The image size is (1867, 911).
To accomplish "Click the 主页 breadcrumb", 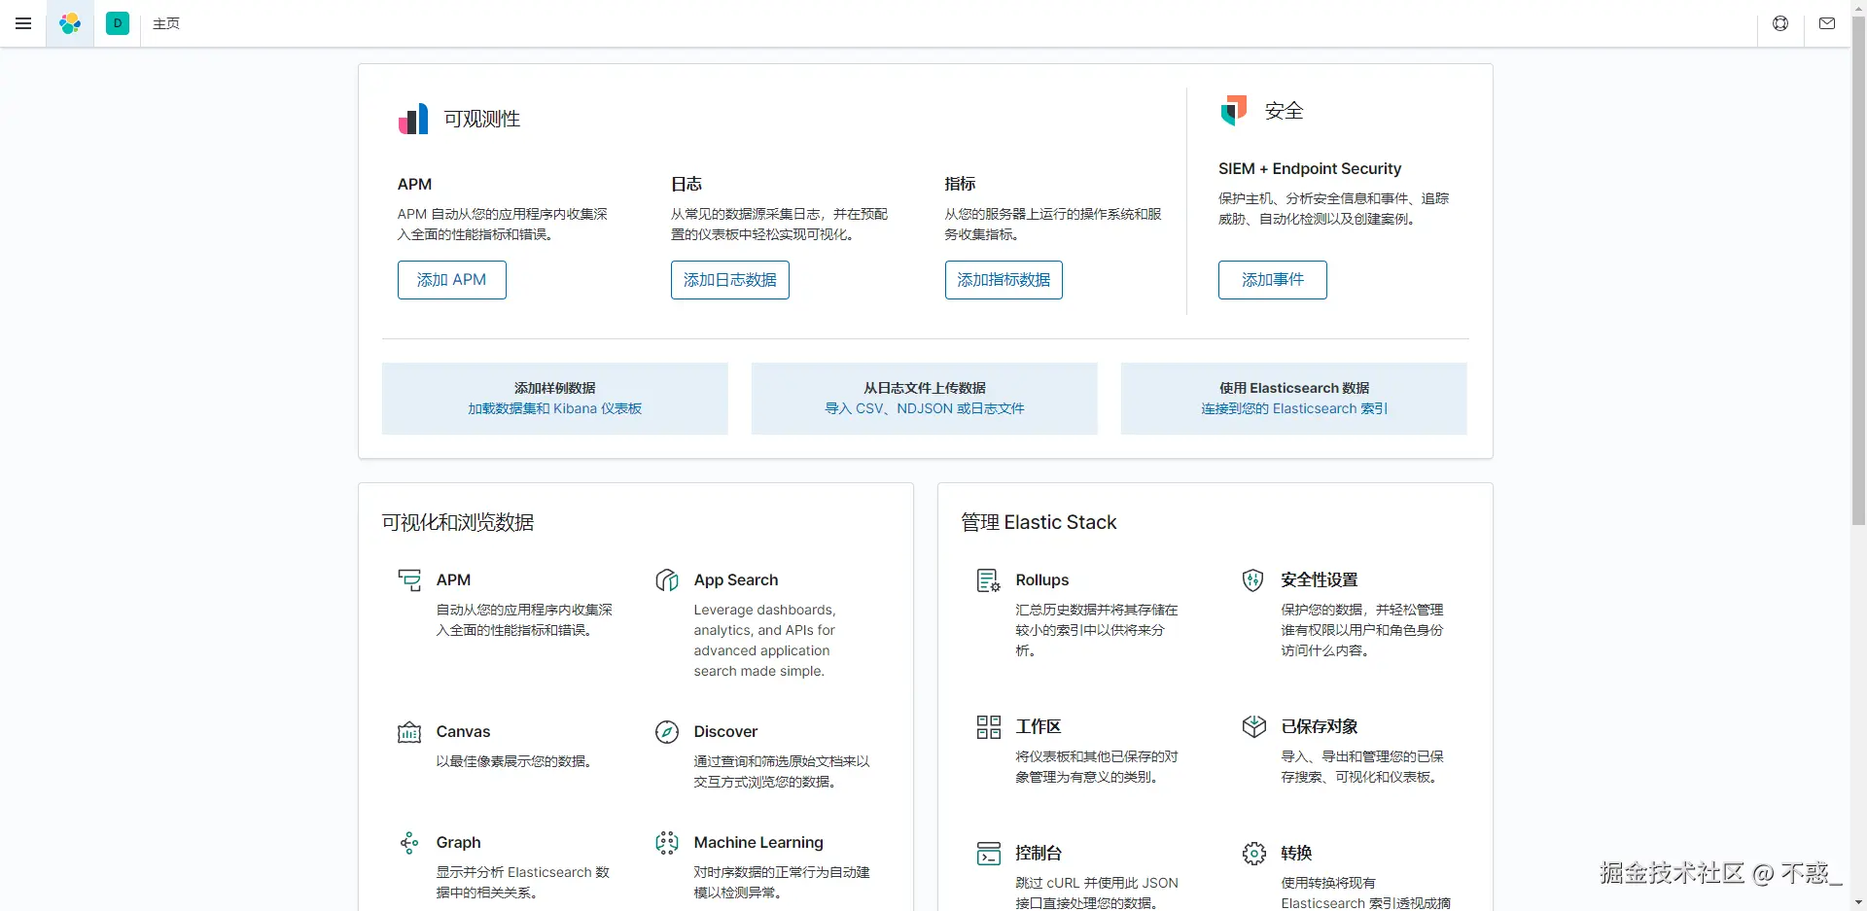I will tap(166, 23).
